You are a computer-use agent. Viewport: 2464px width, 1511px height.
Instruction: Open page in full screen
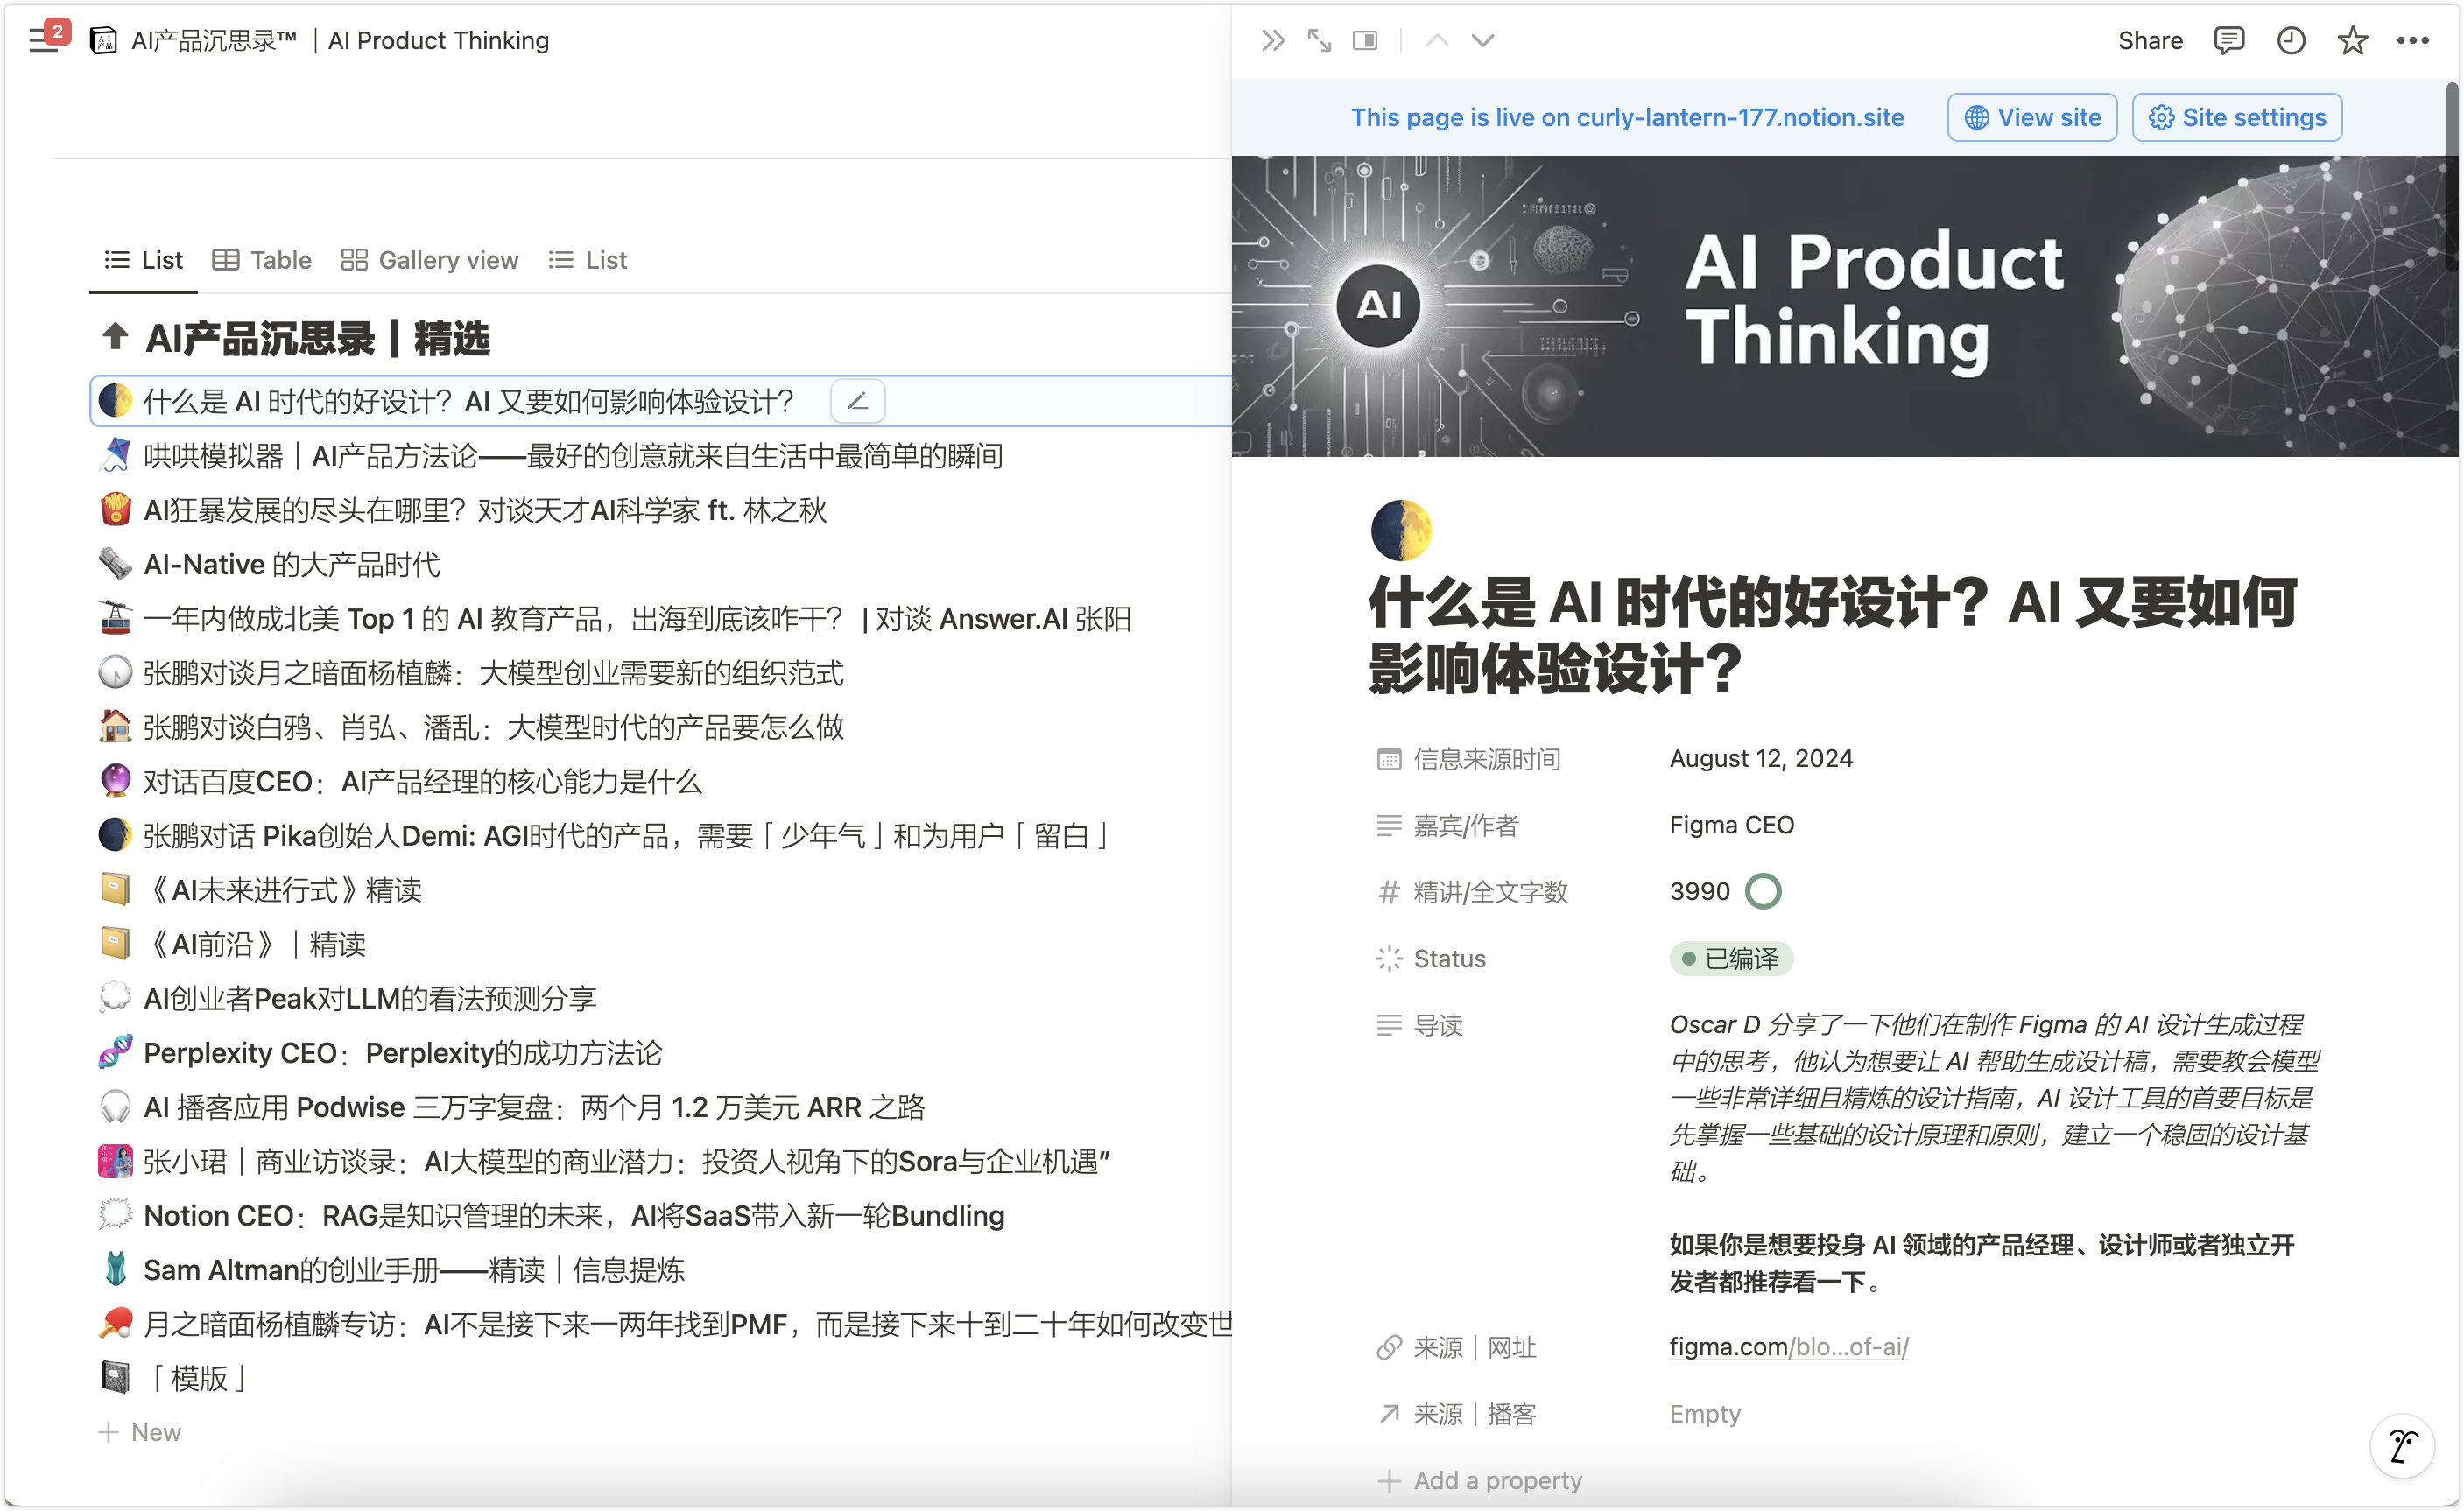point(1319,41)
